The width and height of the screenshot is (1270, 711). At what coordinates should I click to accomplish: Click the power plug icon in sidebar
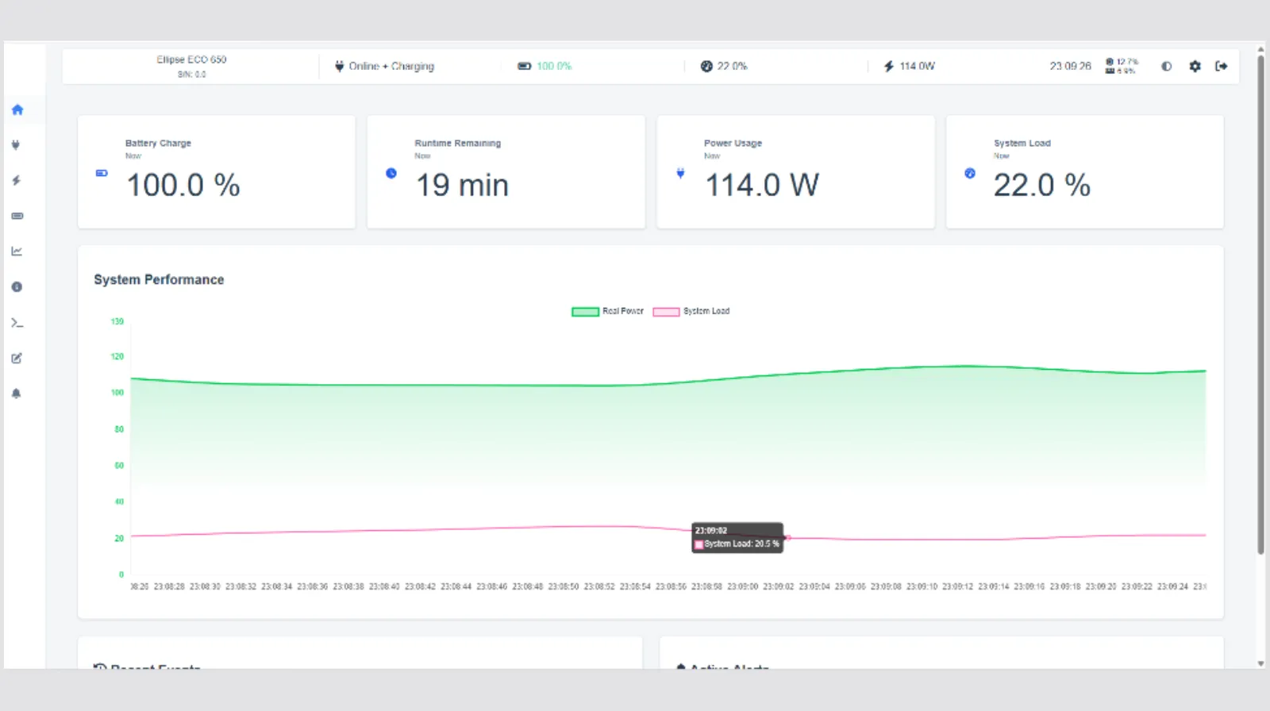pyautogui.click(x=17, y=145)
